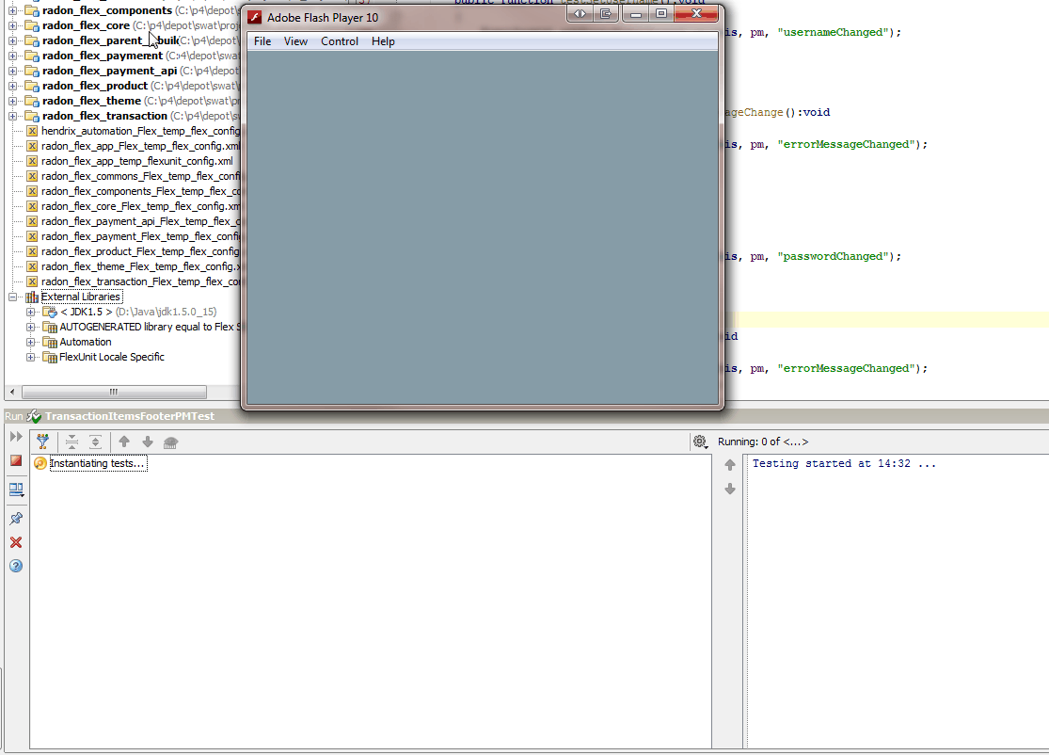Open the View menu in Flash Player
Screen dimensions: 1049x755
295,40
